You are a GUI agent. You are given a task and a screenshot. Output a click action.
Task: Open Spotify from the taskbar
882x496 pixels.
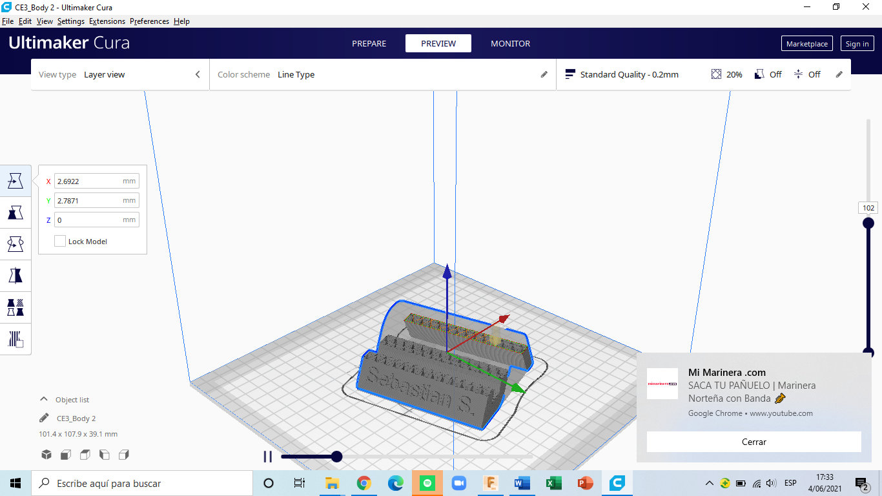click(x=427, y=483)
